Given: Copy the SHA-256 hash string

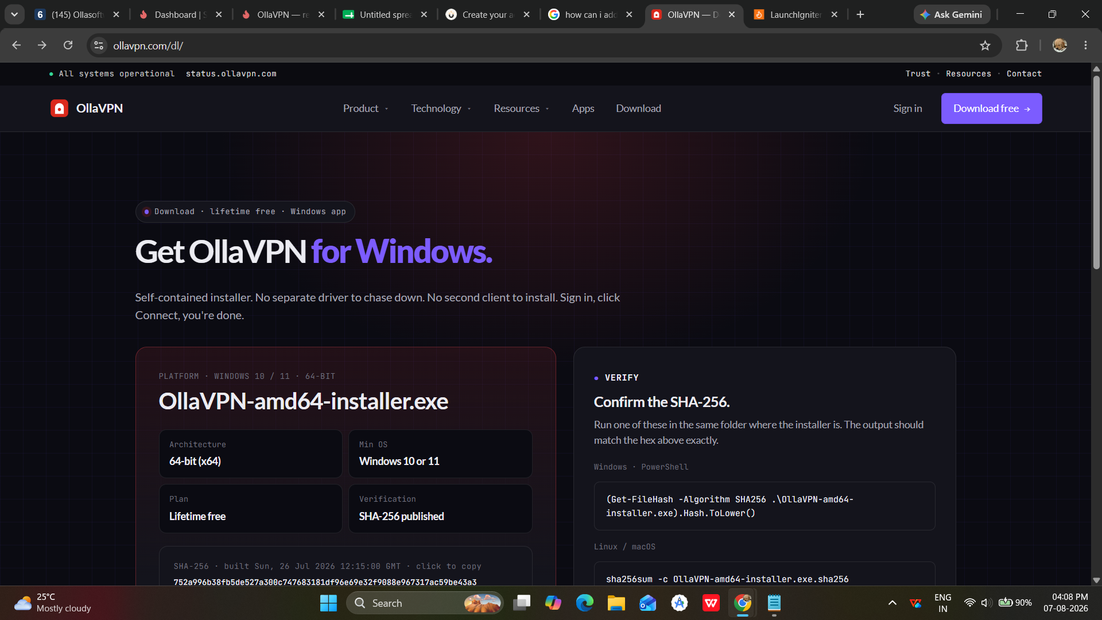Looking at the screenshot, I should tap(325, 582).
